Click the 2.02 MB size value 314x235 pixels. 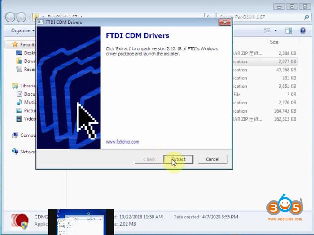pos(127,224)
